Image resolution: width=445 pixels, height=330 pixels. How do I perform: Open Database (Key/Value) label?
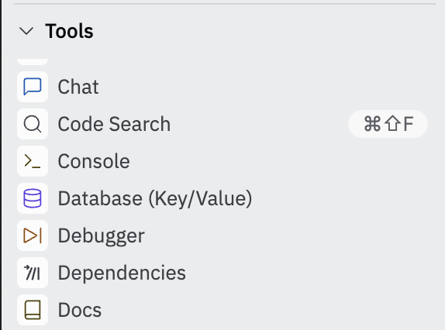coord(155,198)
